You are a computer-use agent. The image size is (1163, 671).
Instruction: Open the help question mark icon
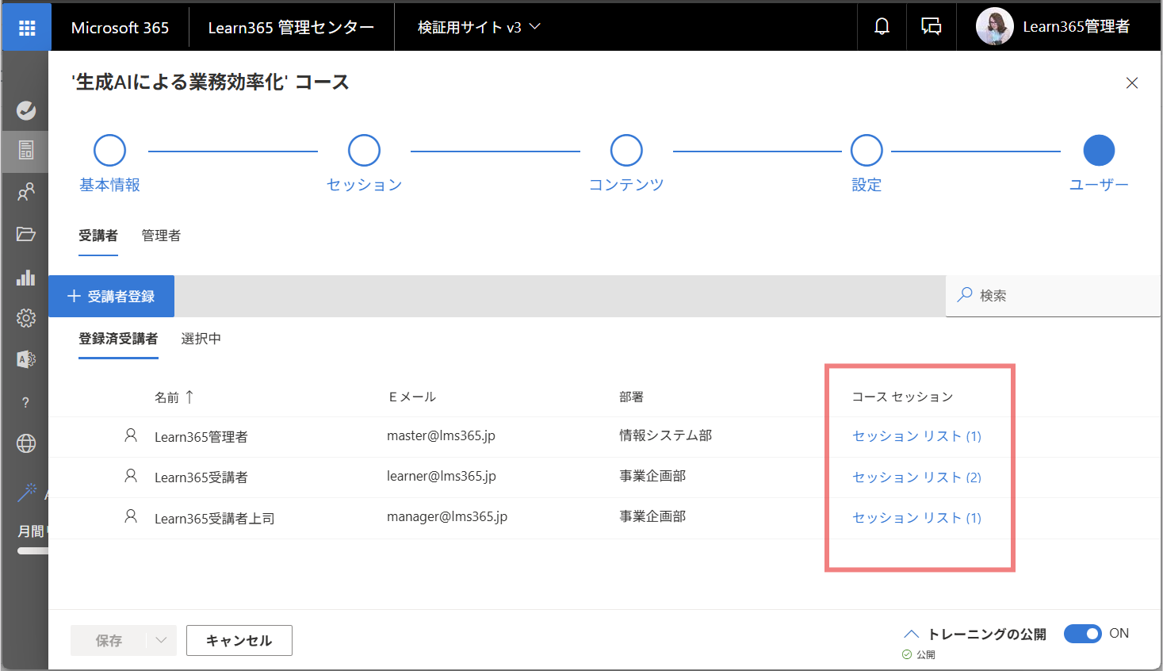point(26,403)
